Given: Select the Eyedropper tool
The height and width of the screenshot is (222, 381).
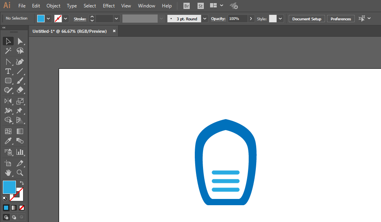Looking at the screenshot, I should pos(8,141).
